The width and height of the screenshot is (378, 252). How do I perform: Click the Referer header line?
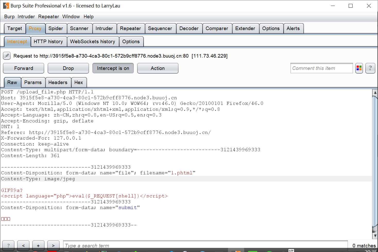click(x=106, y=132)
